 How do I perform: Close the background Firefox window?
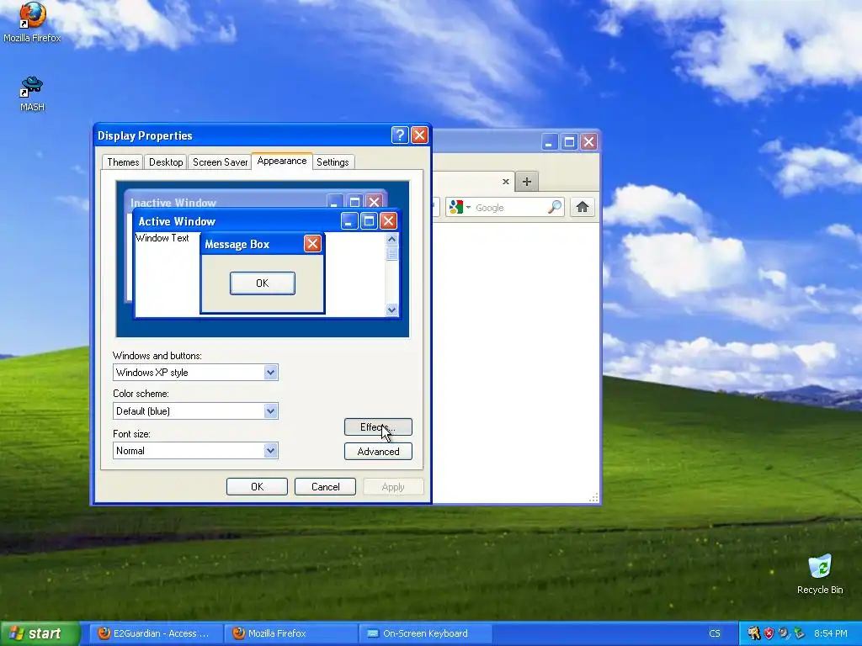coord(588,142)
